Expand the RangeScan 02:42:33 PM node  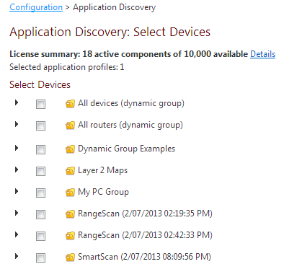17,234
